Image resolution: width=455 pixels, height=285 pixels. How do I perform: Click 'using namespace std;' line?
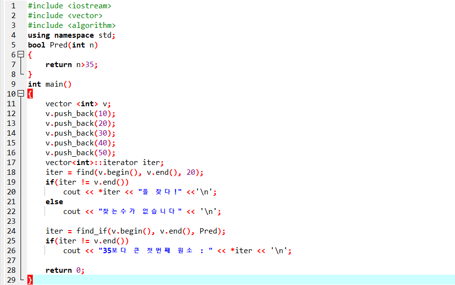pos(71,35)
